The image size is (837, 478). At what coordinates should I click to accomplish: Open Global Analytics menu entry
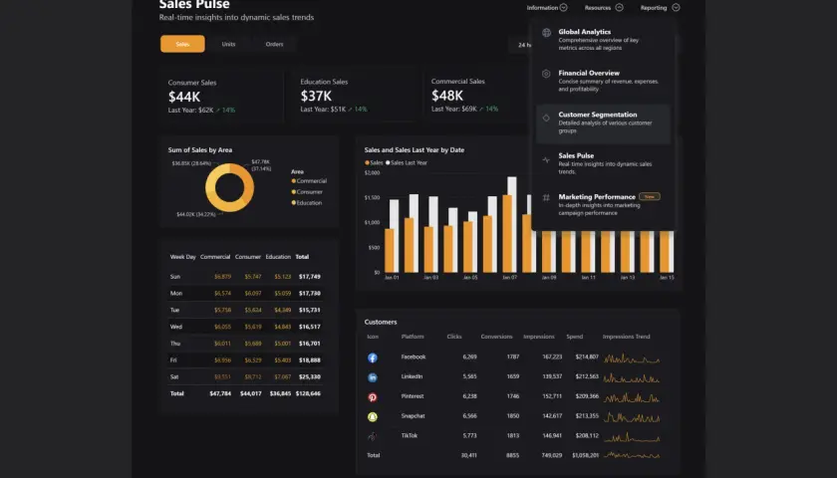pyautogui.click(x=603, y=40)
